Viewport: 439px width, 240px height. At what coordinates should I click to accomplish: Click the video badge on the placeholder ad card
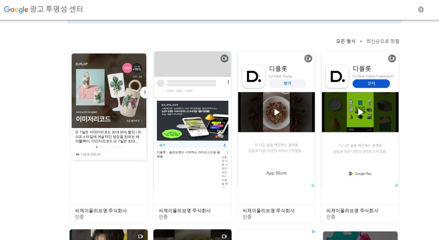[224, 58]
